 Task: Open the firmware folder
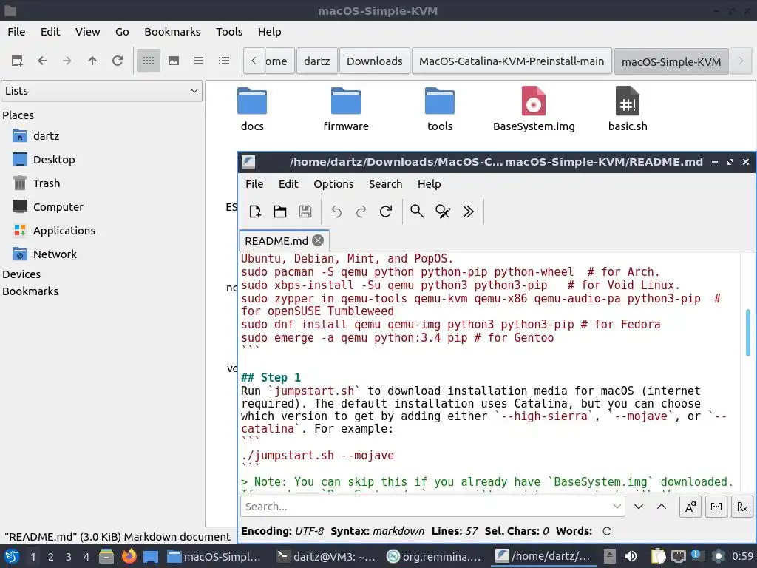pyautogui.click(x=346, y=109)
